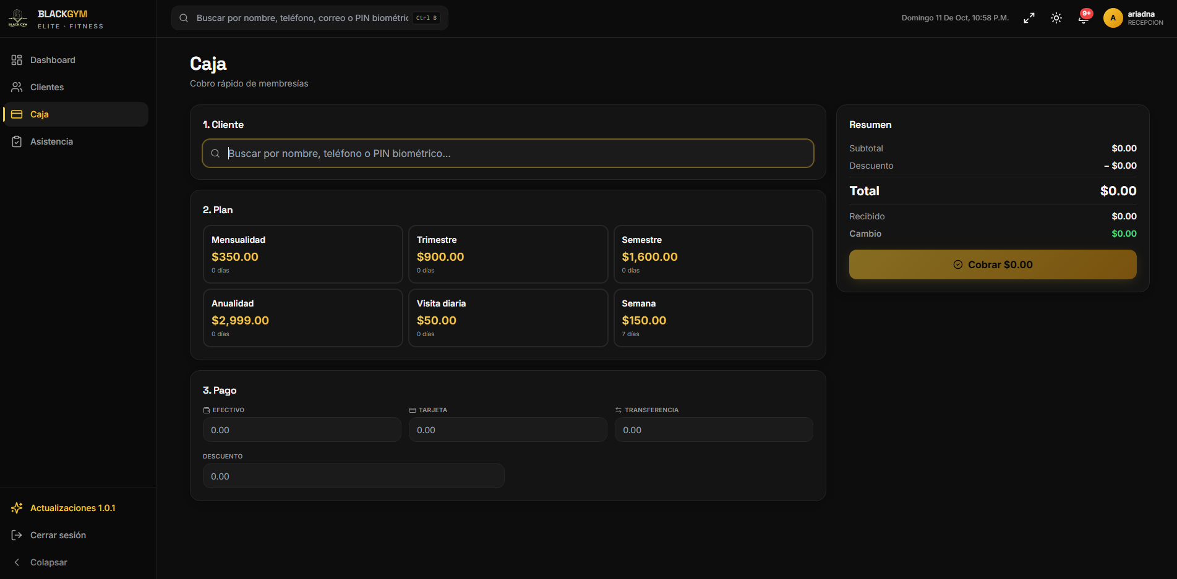The image size is (1177, 579).
Task: Click the Cerrar sesión logout icon
Action: pyautogui.click(x=17, y=535)
